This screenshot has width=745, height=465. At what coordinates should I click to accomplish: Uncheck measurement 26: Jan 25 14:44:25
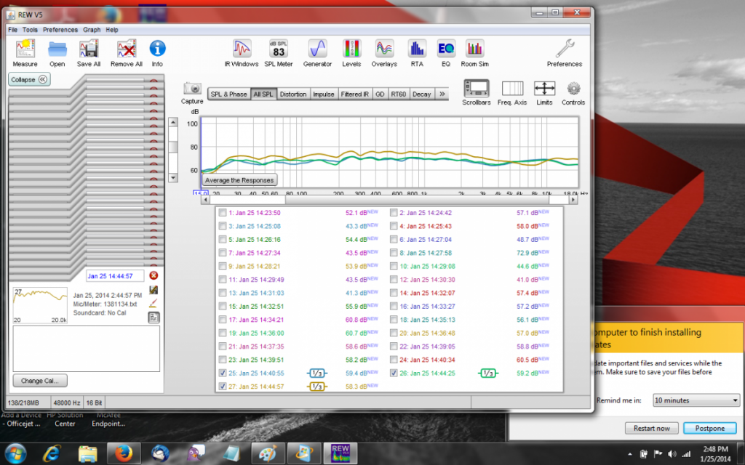(394, 373)
